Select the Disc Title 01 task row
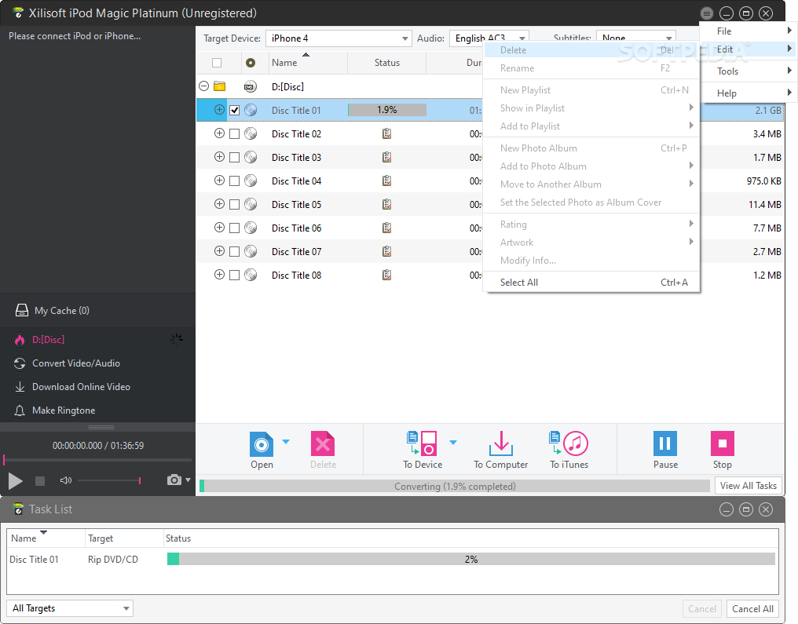 point(393,559)
